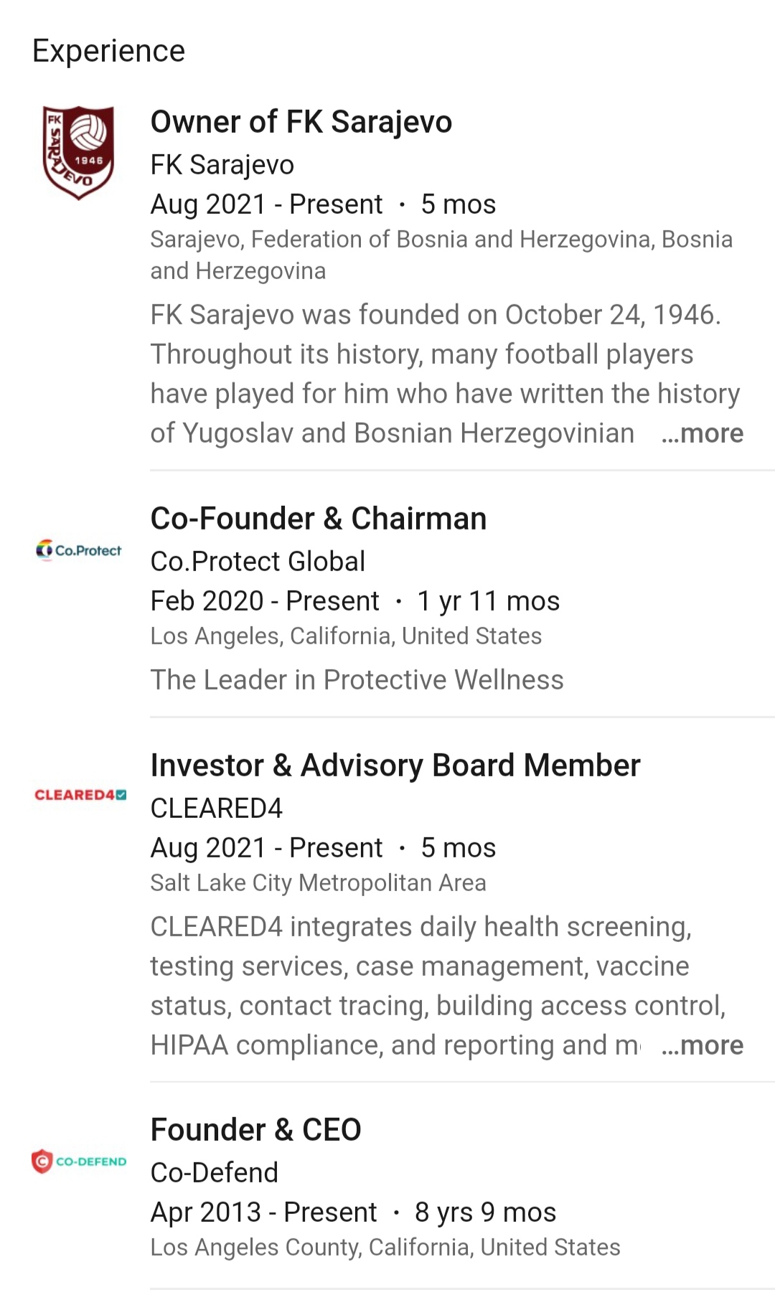The image size is (775, 1295).
Task: Open the Founder & CEO position title
Action: click(256, 1130)
